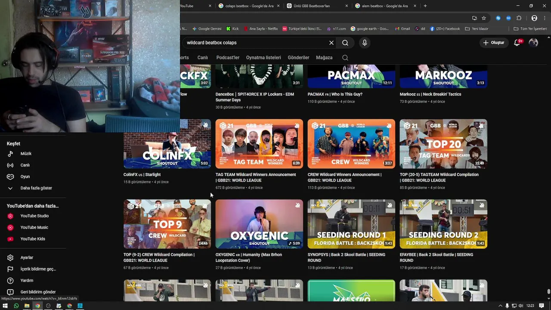Image resolution: width=551 pixels, height=310 pixels.
Task: Open Markooz ES Neck Breakin' Tactics title
Action: (430, 94)
